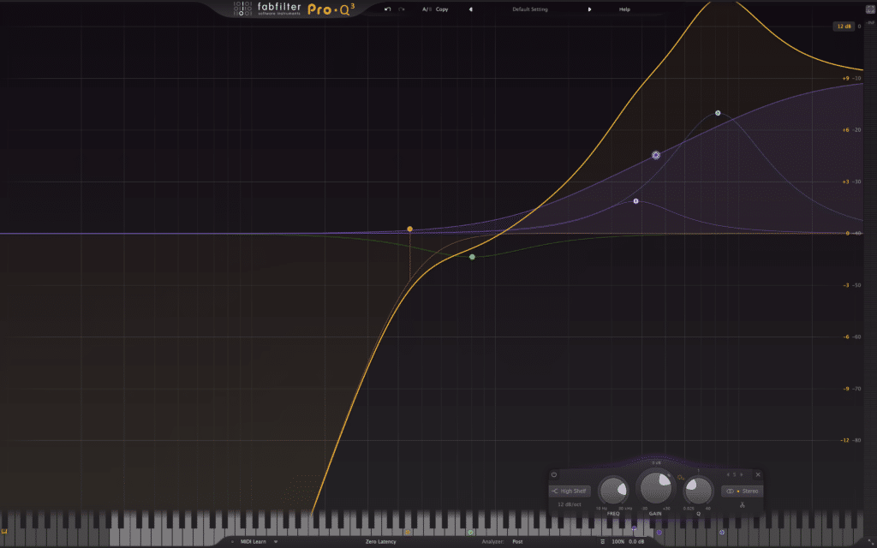This screenshot has width=877, height=548.
Task: Select the orange low-cut band node
Action: tap(410, 229)
